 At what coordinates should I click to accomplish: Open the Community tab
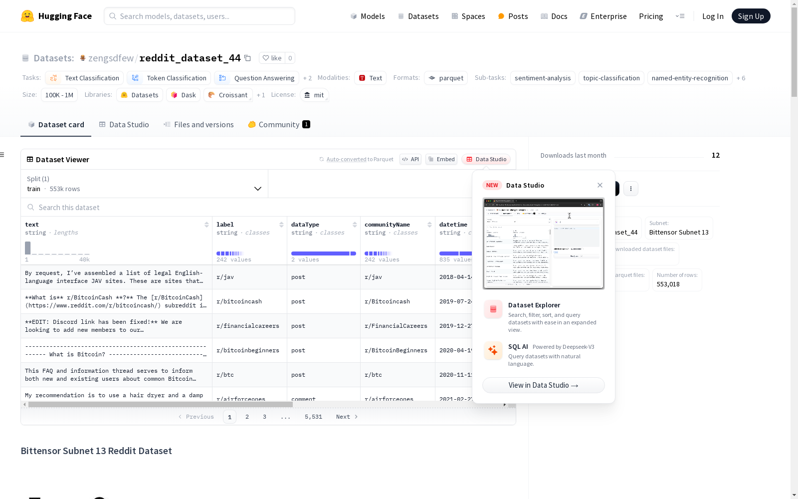point(279,125)
